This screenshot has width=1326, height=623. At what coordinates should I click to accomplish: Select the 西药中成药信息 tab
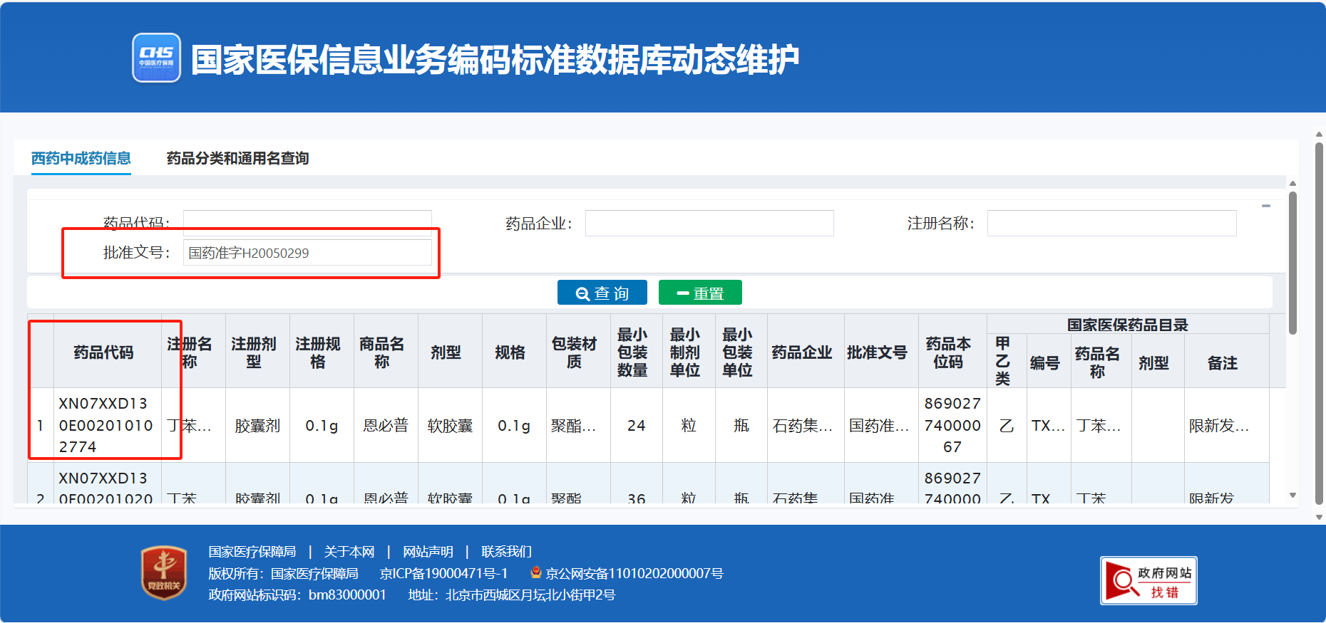point(81,158)
